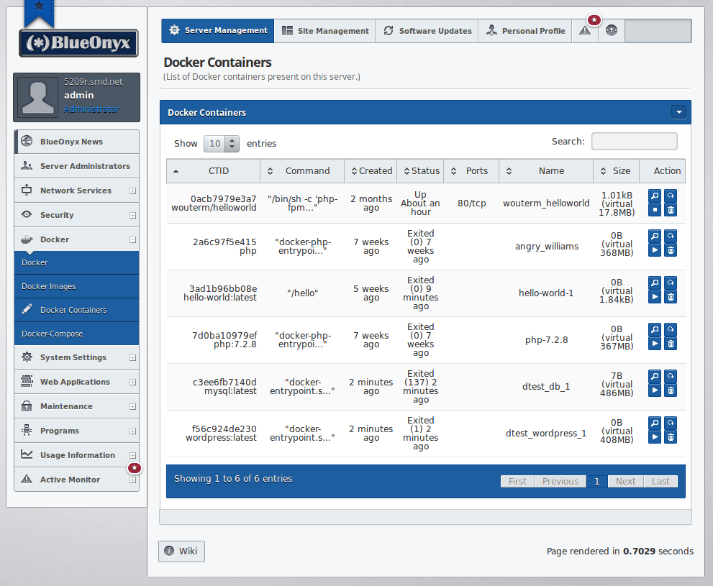Select Docker Containers in the sidebar submenu
The height and width of the screenshot is (586, 713).
tap(77, 311)
